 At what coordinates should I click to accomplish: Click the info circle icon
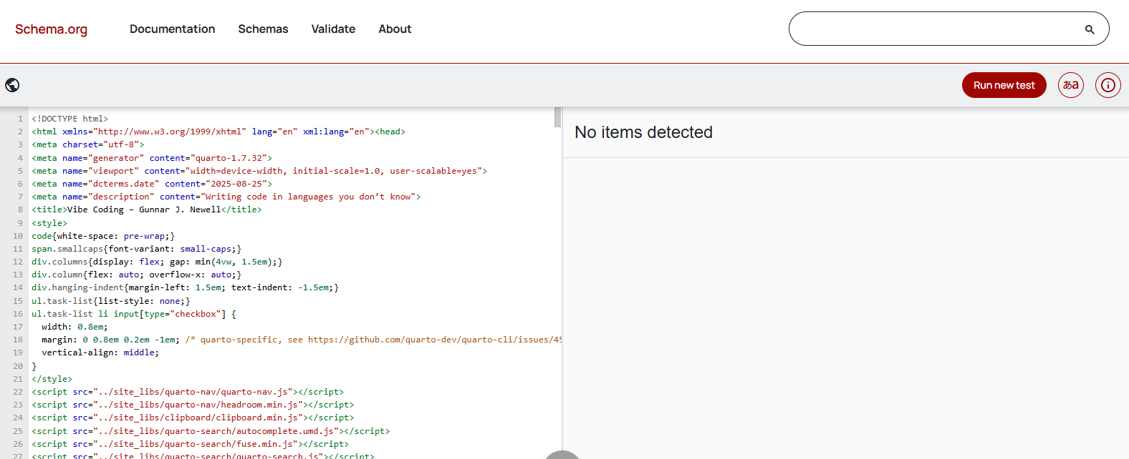coord(1108,85)
